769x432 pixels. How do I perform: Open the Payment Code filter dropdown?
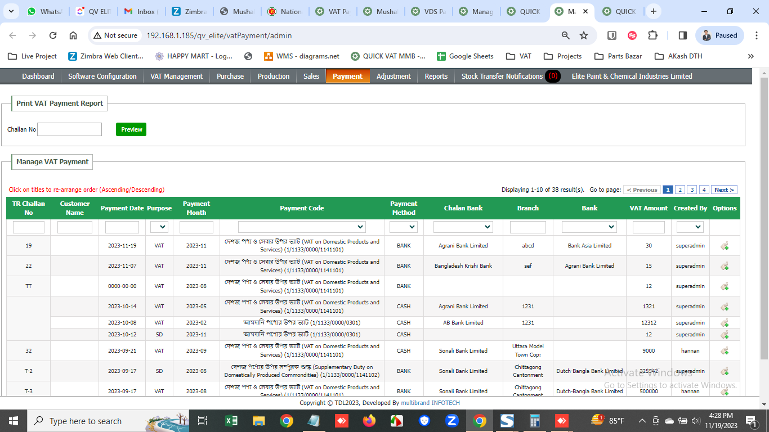pyautogui.click(x=302, y=227)
